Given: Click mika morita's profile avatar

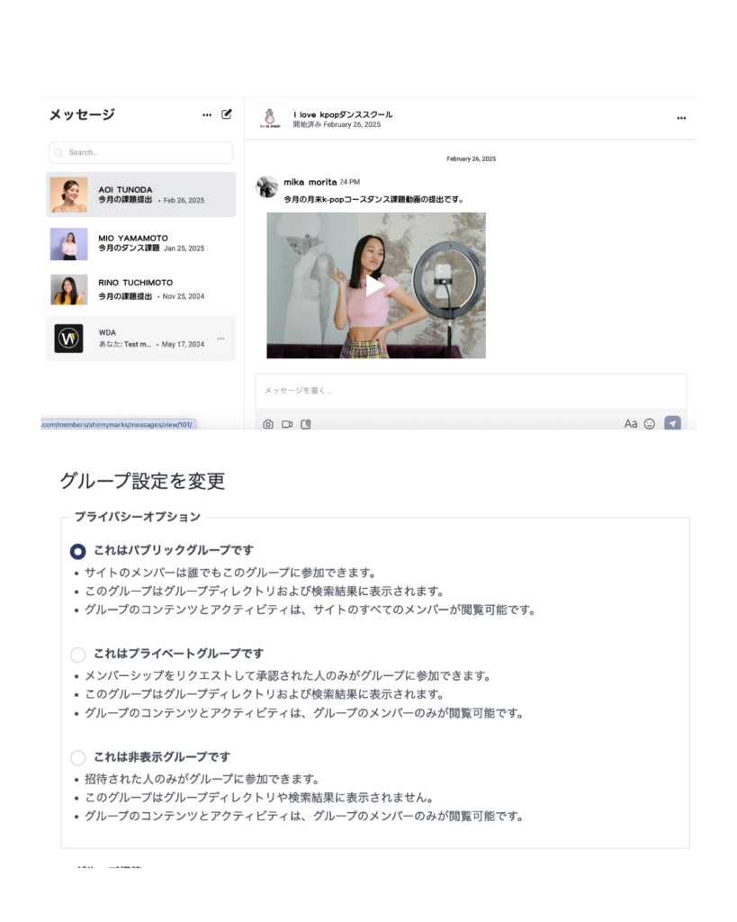Looking at the screenshot, I should click(267, 187).
